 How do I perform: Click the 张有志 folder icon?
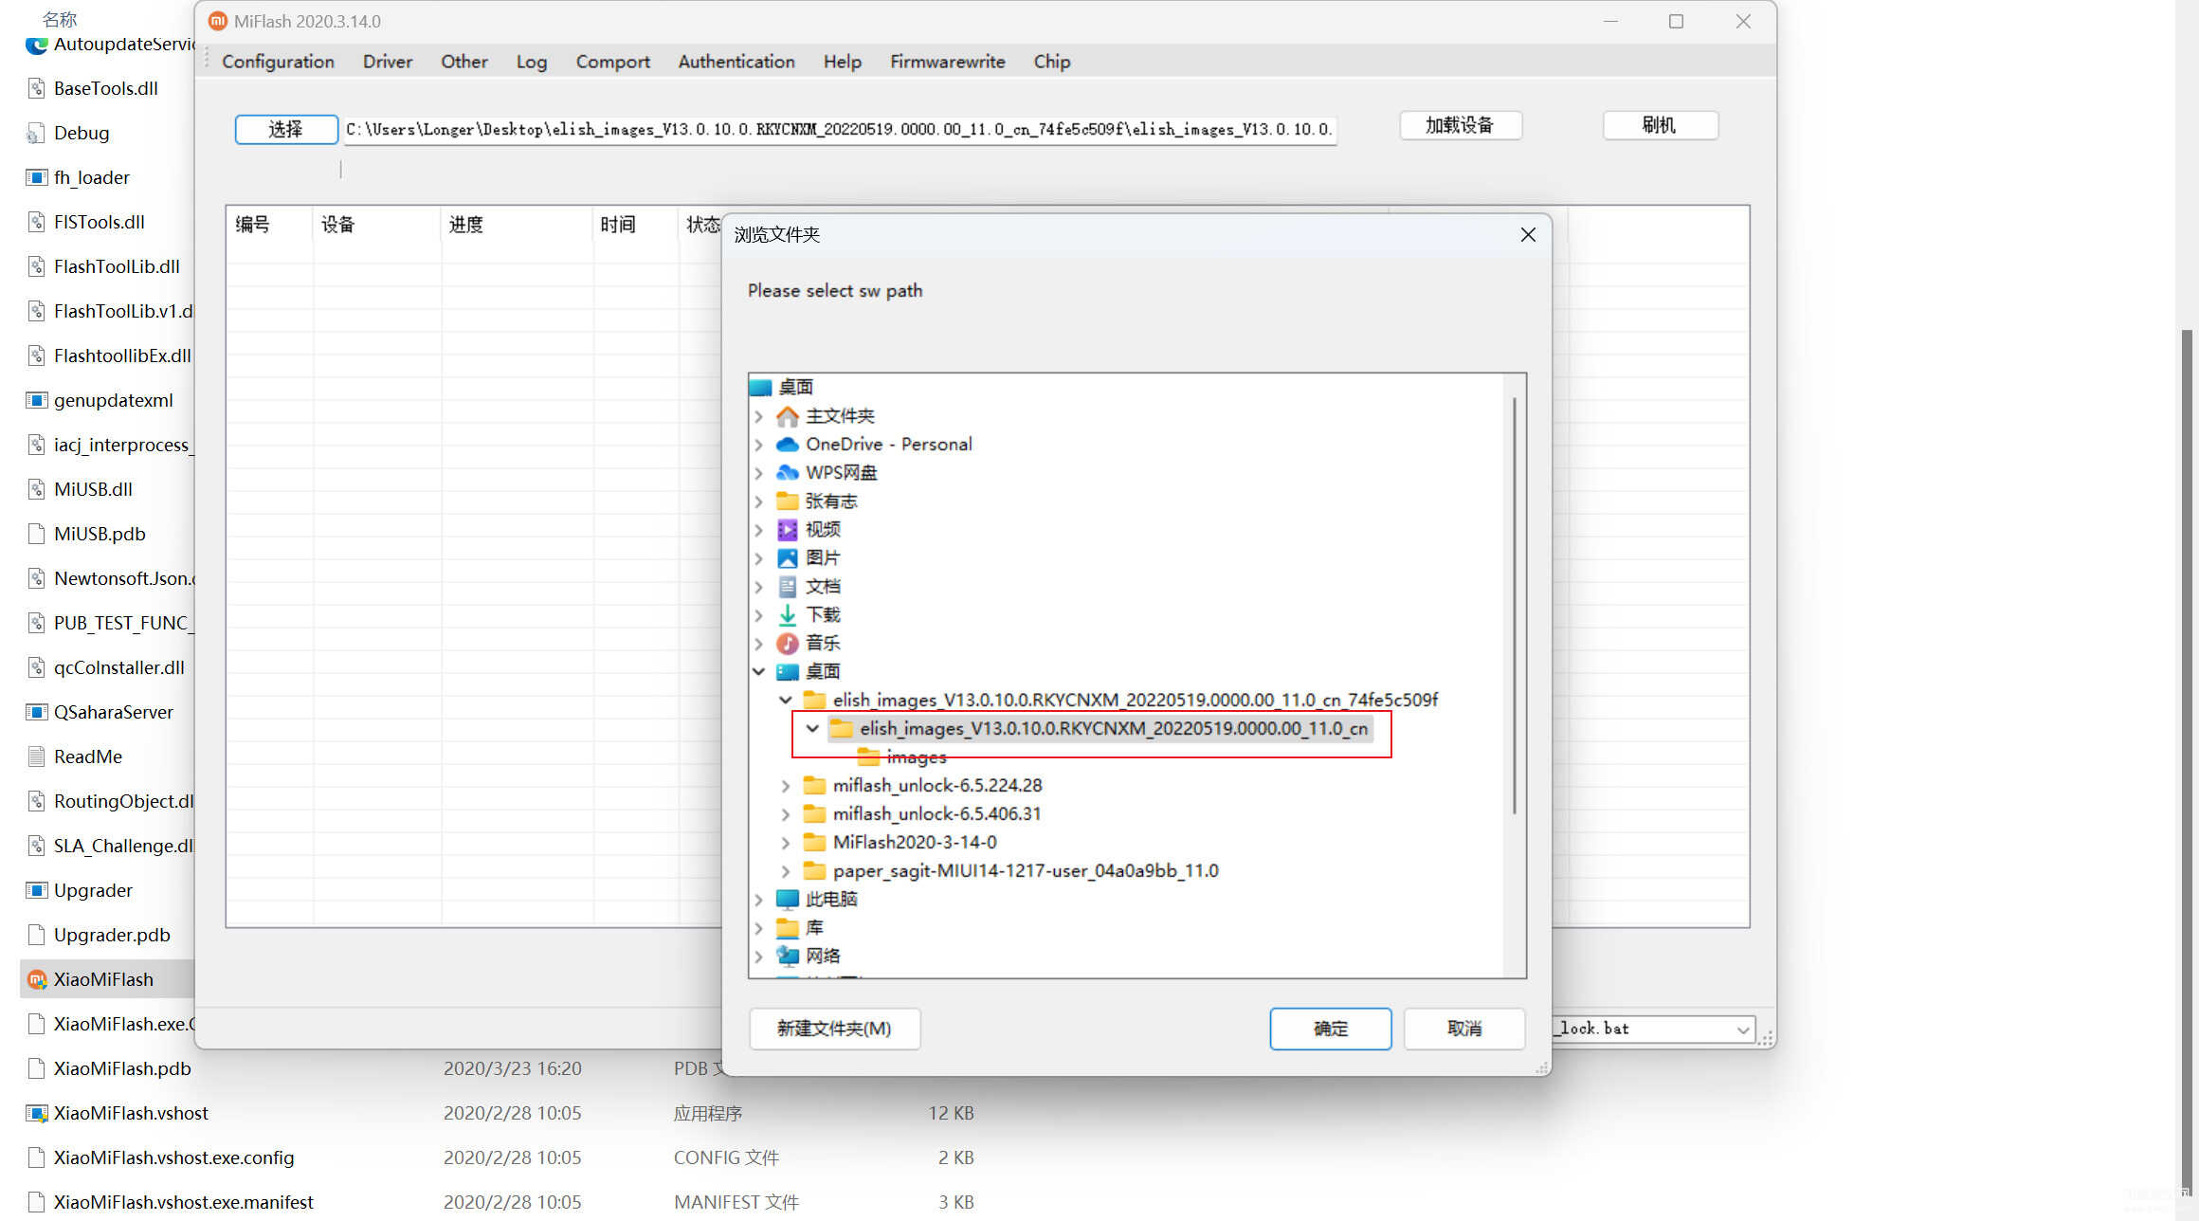coord(788,501)
